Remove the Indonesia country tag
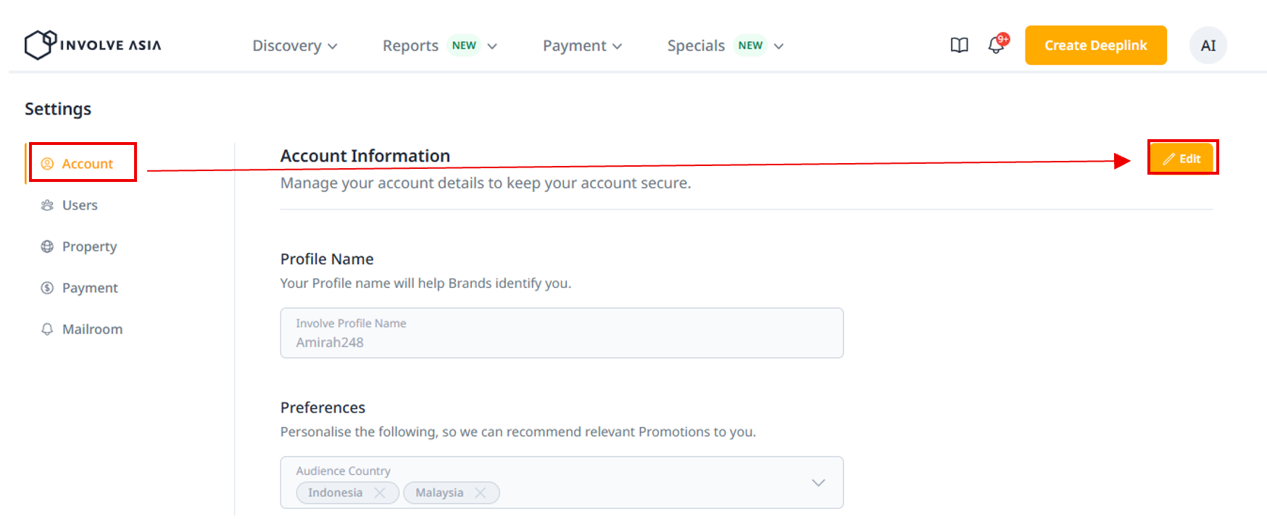Image resolution: width=1267 pixels, height=519 pixels. coord(380,493)
